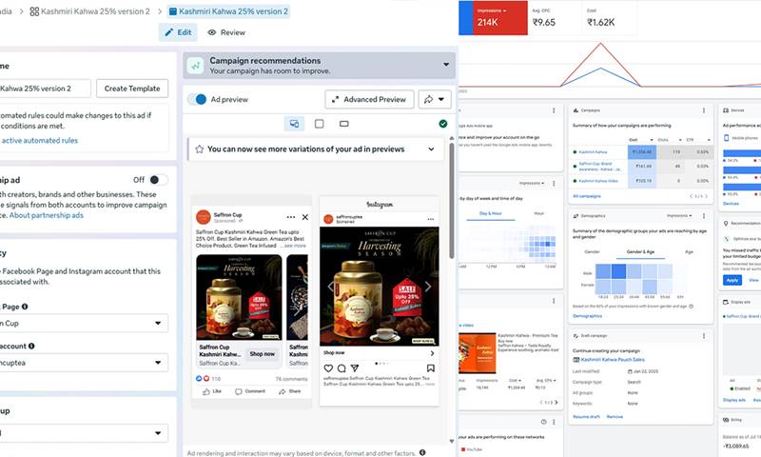Open the Facebook Page dropdown
Viewport: 761px width, 457px height.
[x=84, y=323]
